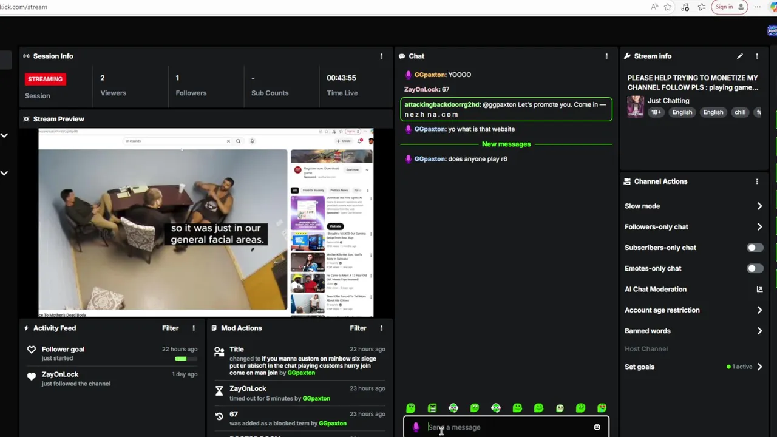Click the red STREAMING status badge
Viewport: 777px width, 437px height.
click(x=45, y=79)
